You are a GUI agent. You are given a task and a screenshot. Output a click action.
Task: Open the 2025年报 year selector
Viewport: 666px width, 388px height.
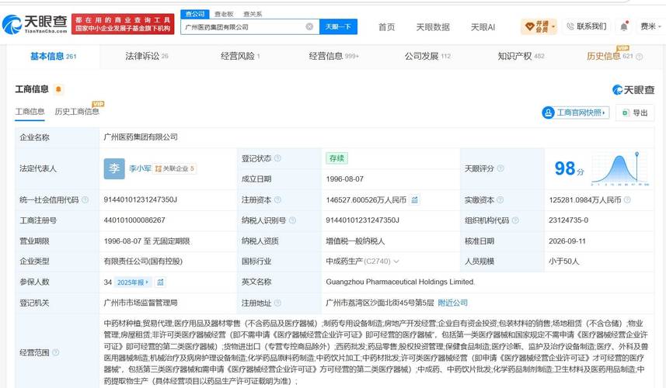tap(133, 282)
